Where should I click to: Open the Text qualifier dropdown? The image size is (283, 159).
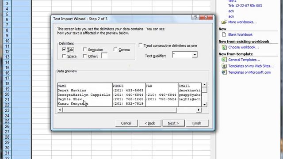click(195, 55)
